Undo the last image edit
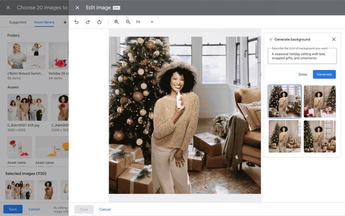 point(77,22)
